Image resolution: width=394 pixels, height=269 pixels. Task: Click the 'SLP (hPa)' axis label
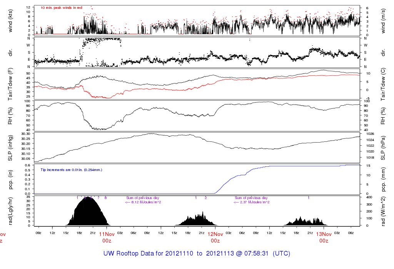(383, 148)
